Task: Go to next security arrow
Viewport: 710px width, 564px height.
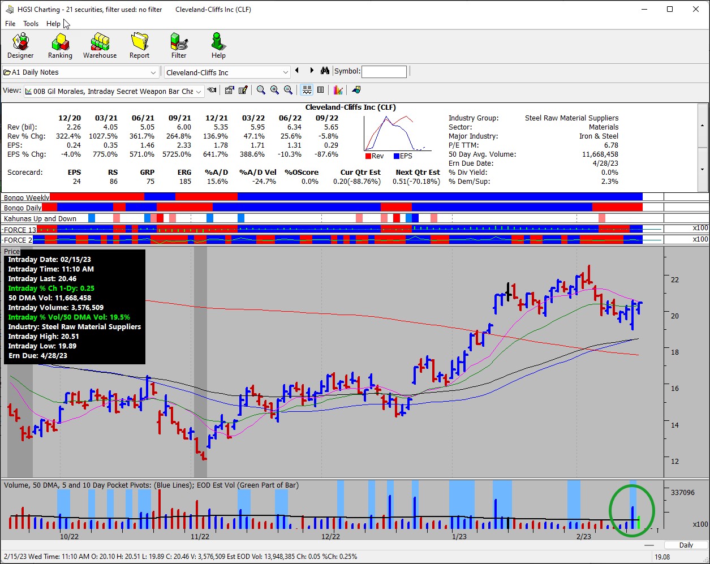Action: tap(311, 71)
